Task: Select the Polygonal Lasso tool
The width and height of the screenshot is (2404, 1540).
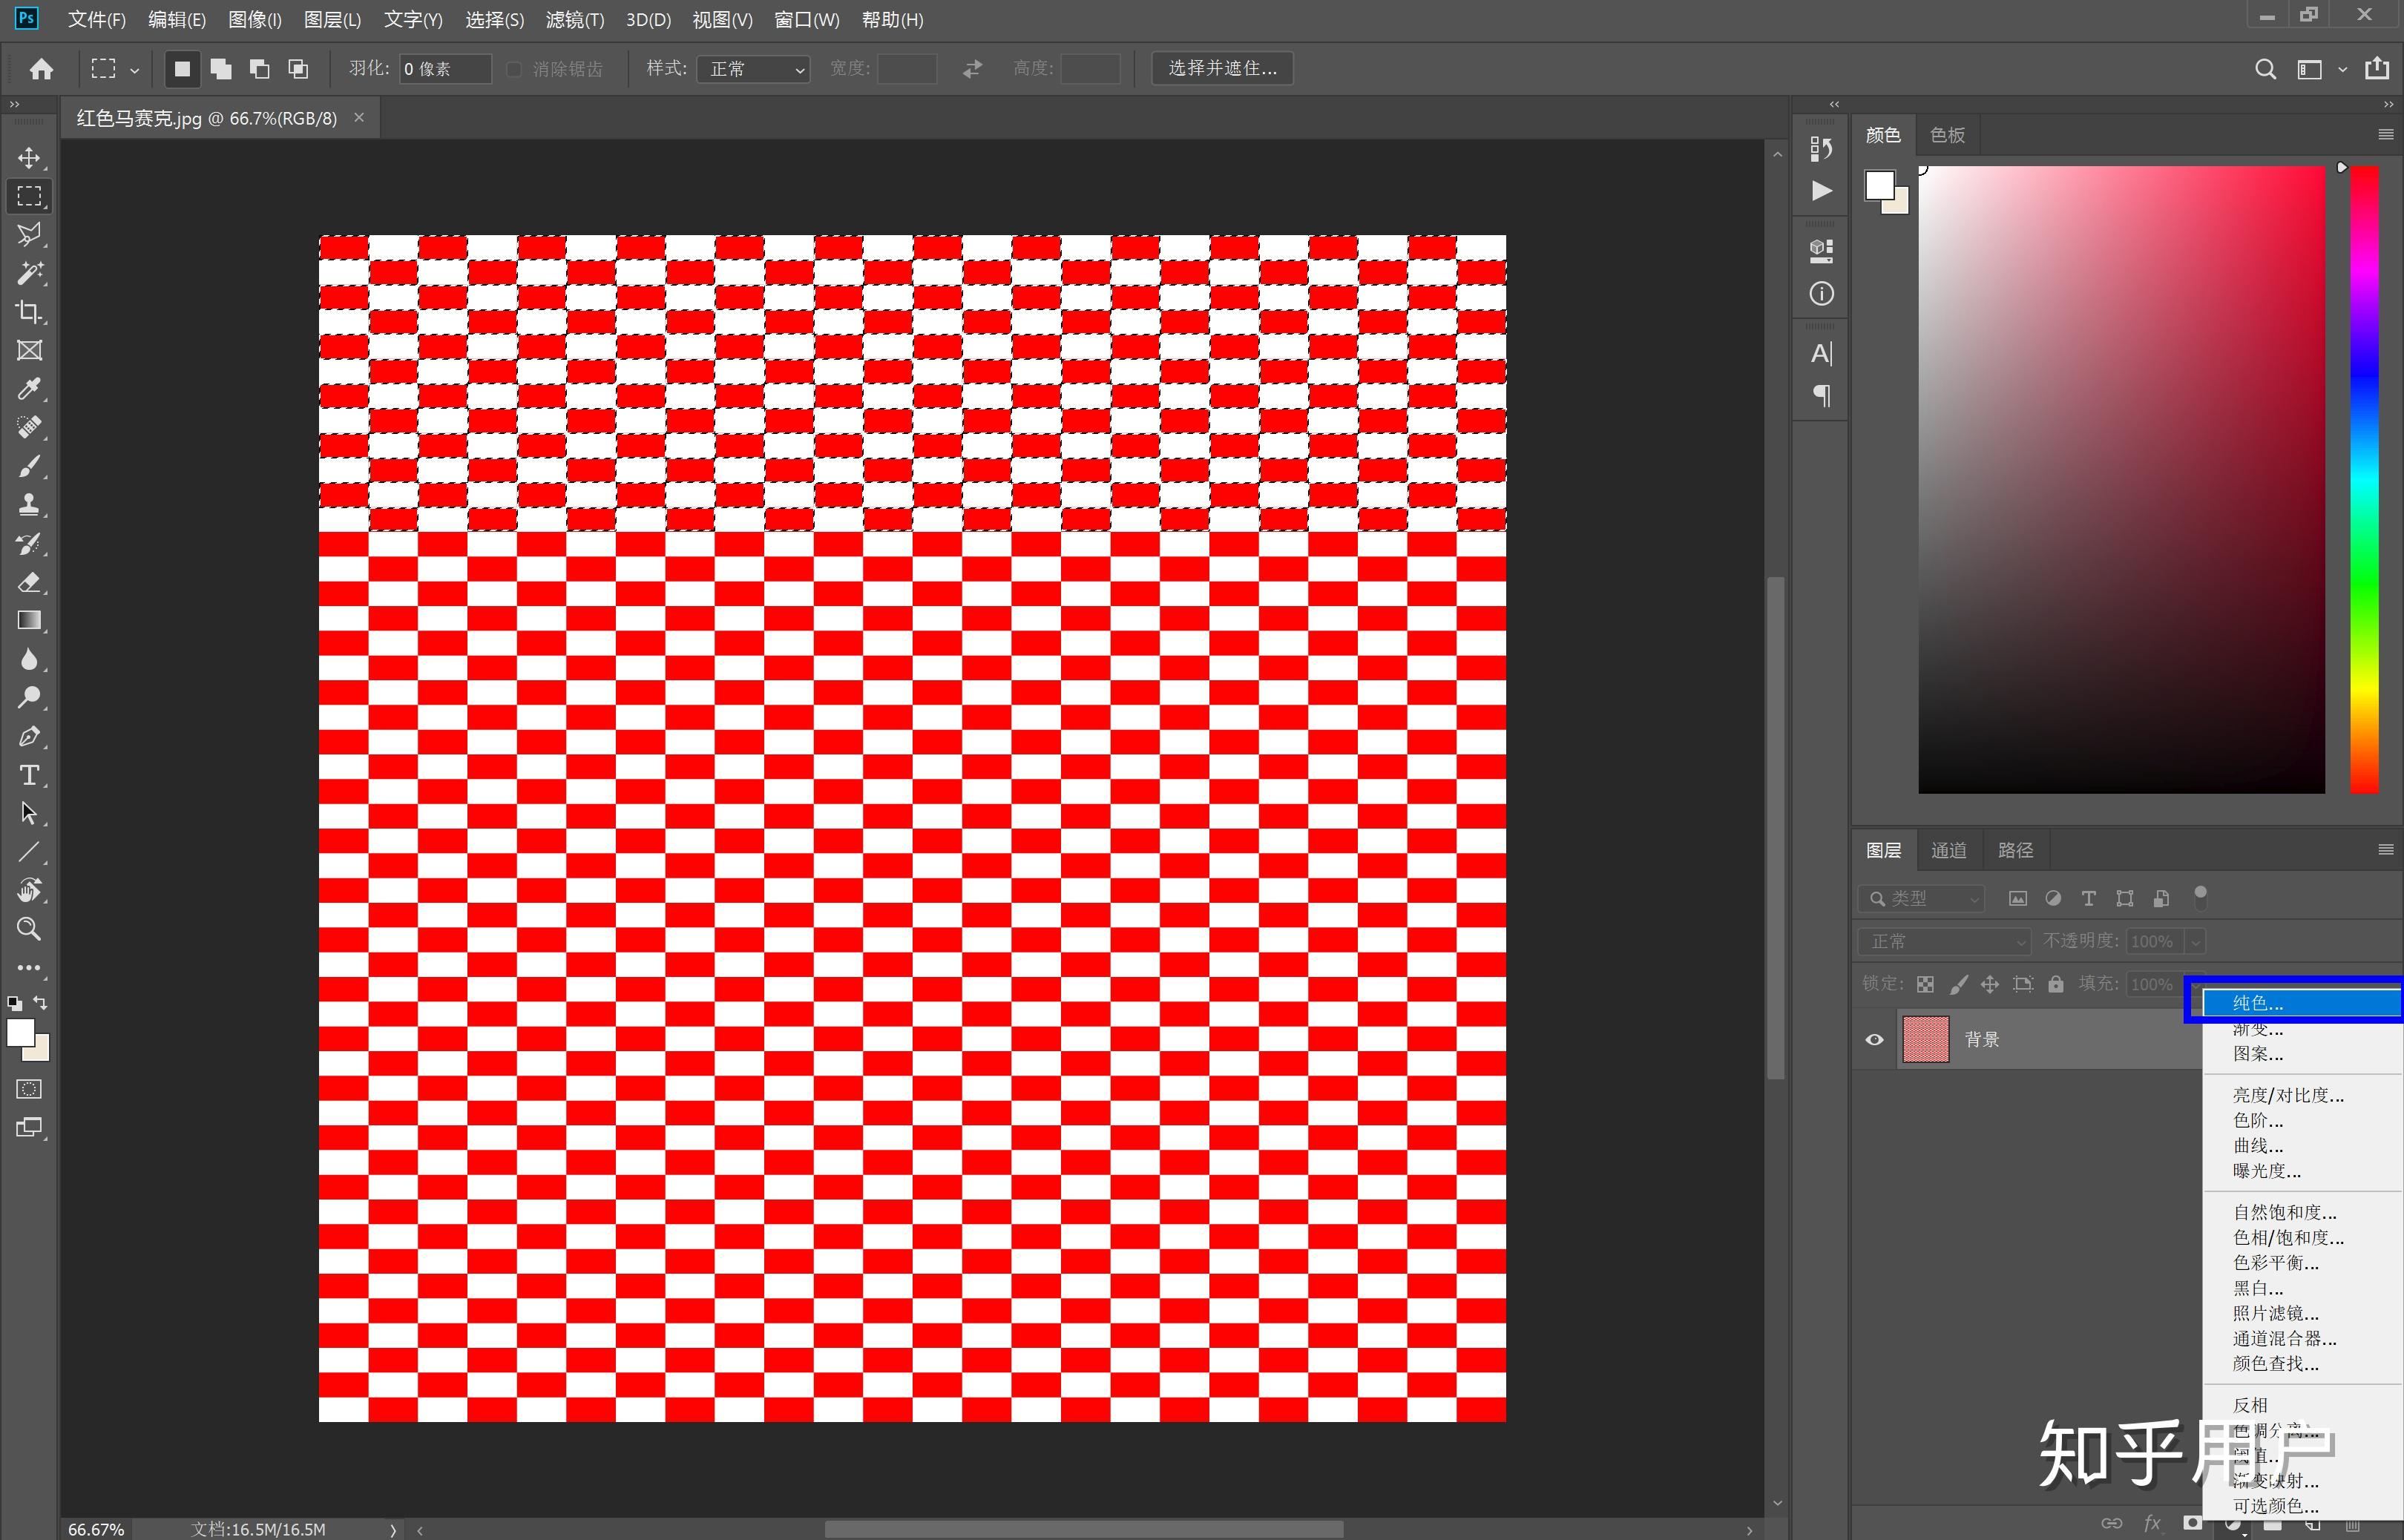Action: click(x=29, y=235)
